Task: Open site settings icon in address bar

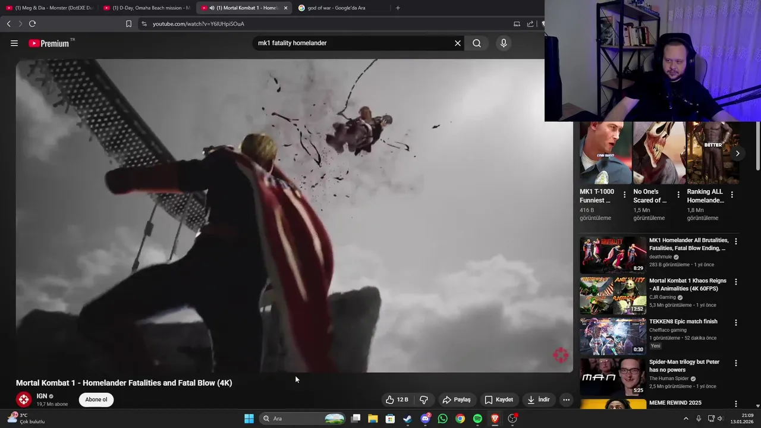Action: tap(144, 24)
